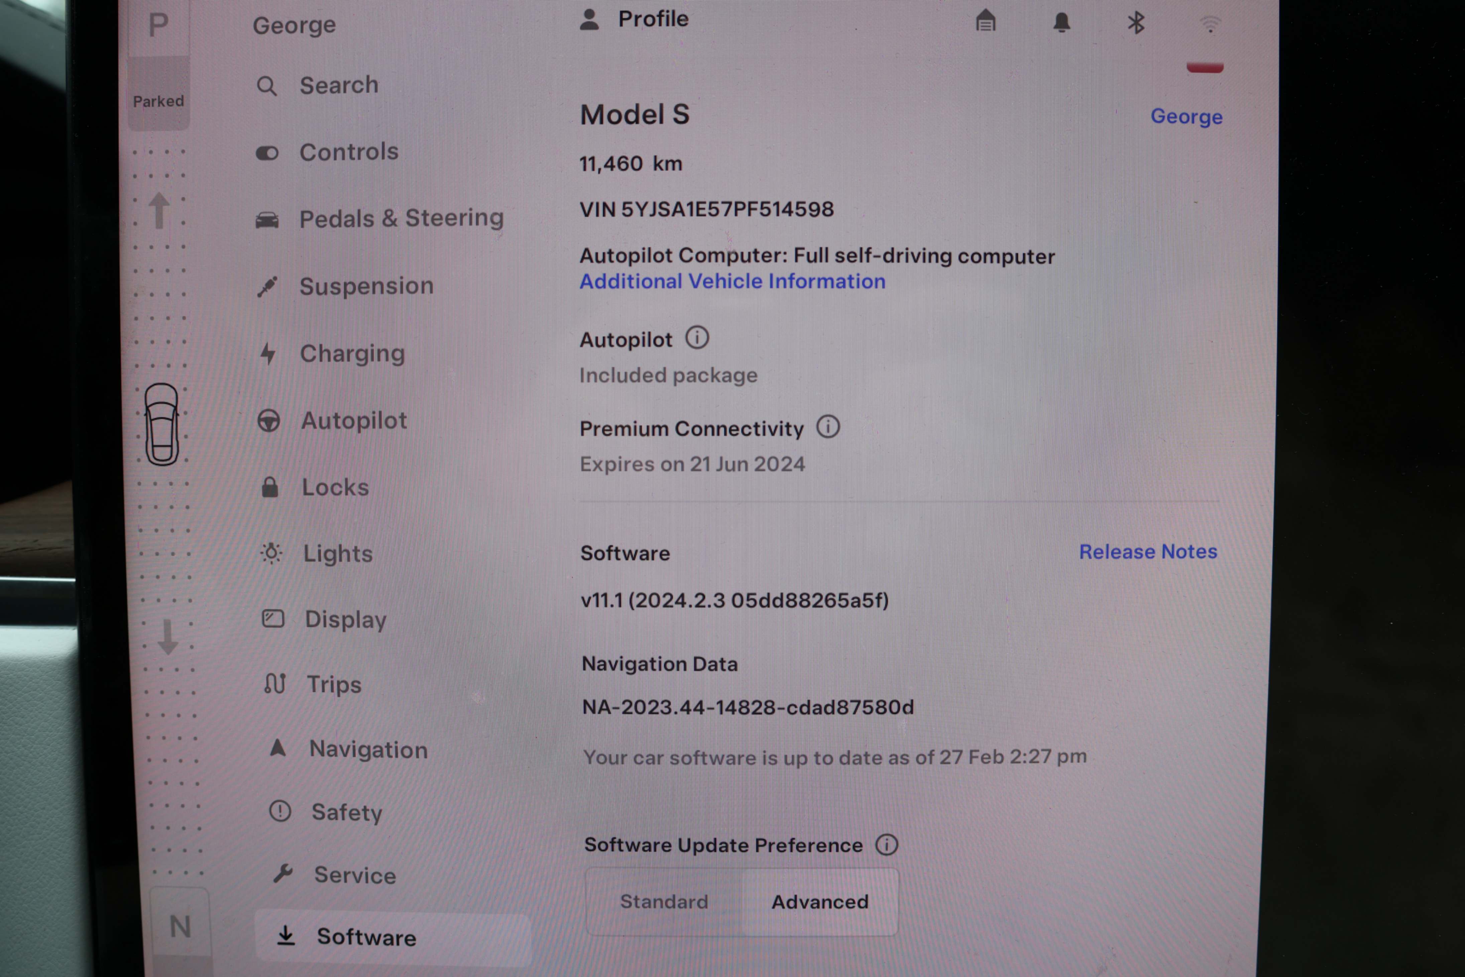The height and width of the screenshot is (977, 1465).
Task: Tap the car outline on drive strip
Action: pos(162,424)
